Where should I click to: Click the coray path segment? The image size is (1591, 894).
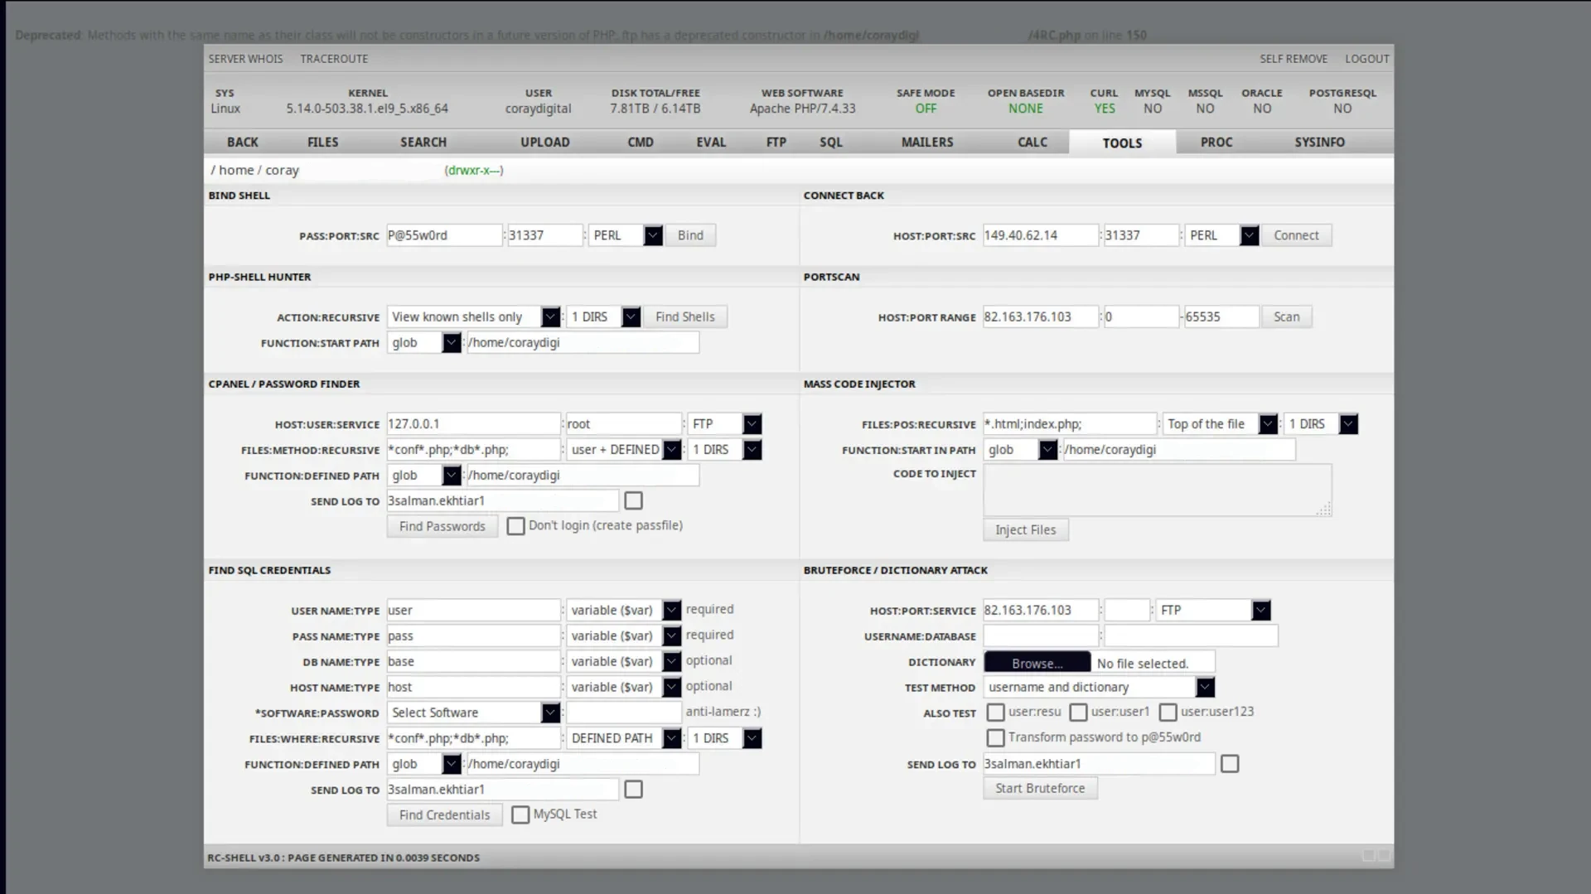pos(282,170)
